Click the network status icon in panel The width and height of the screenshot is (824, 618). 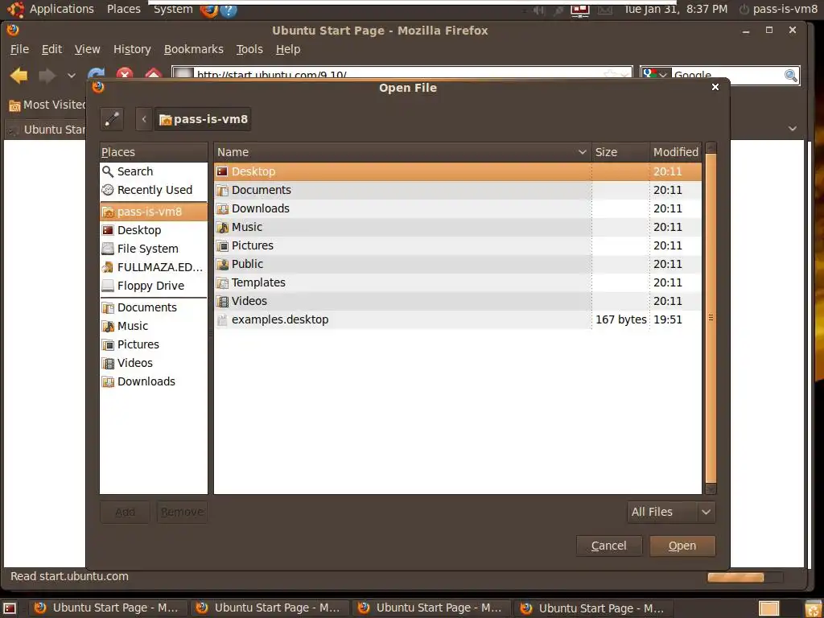(x=580, y=10)
